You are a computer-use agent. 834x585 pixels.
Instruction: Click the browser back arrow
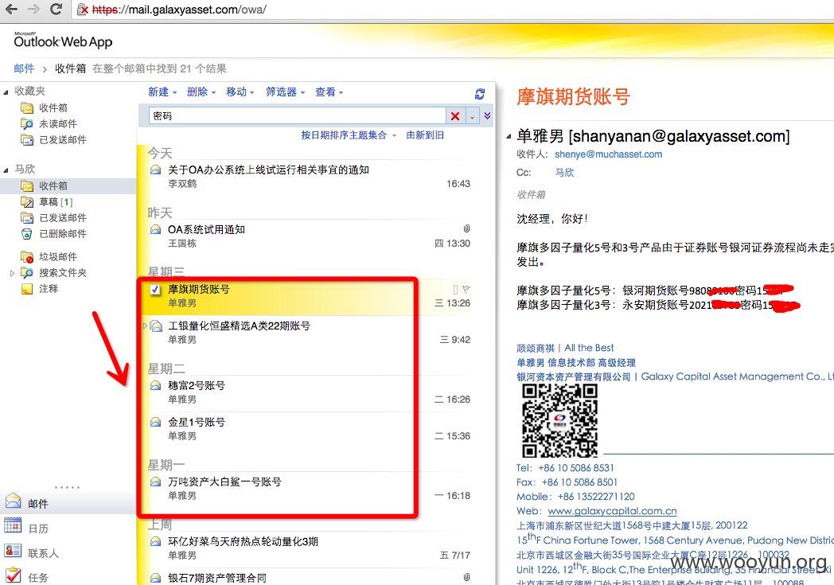coord(11,9)
